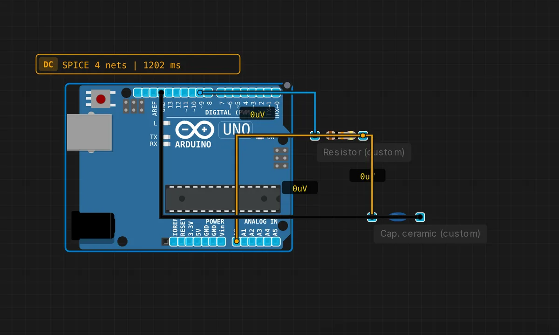Click the 'ANALOG IN' board label
This screenshot has height=335, width=559.
click(261, 221)
